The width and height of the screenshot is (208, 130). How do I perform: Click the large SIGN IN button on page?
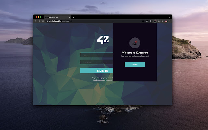coord(97,71)
